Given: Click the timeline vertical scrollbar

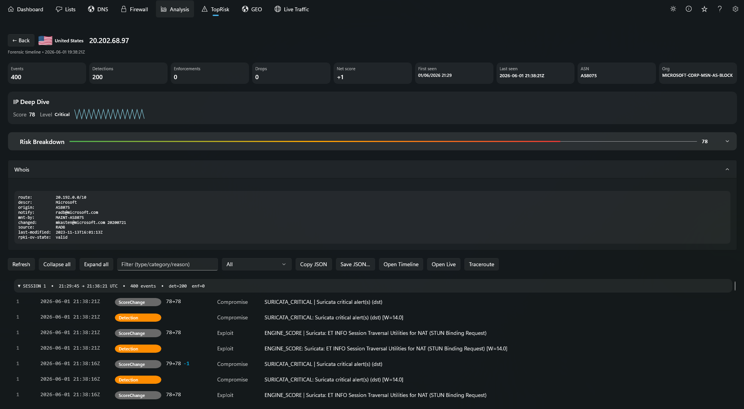Looking at the screenshot, I should coord(735,286).
